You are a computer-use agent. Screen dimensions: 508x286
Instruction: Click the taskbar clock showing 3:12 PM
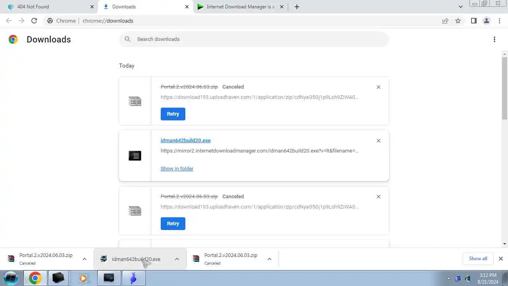[488, 278]
